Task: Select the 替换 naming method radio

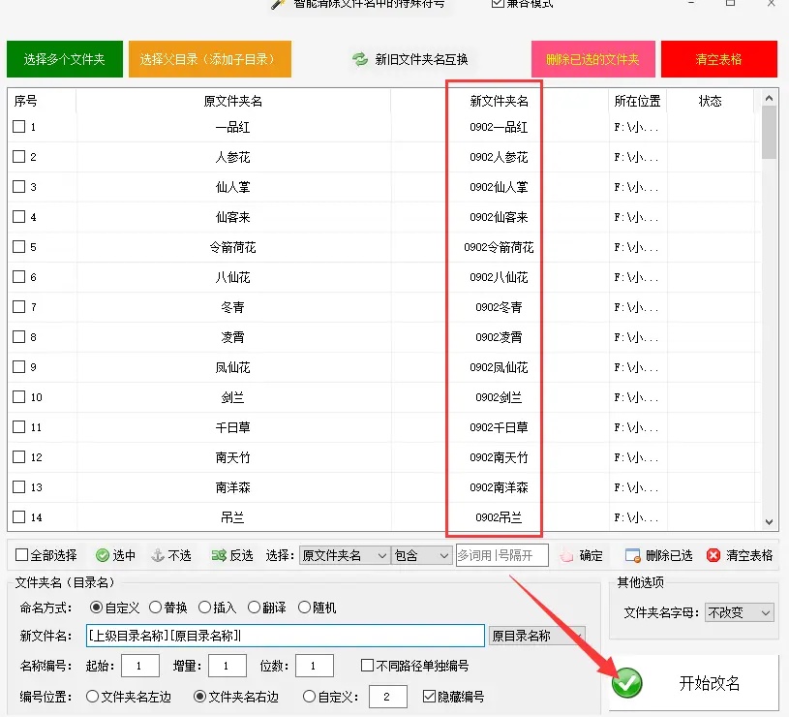Action: point(155,608)
